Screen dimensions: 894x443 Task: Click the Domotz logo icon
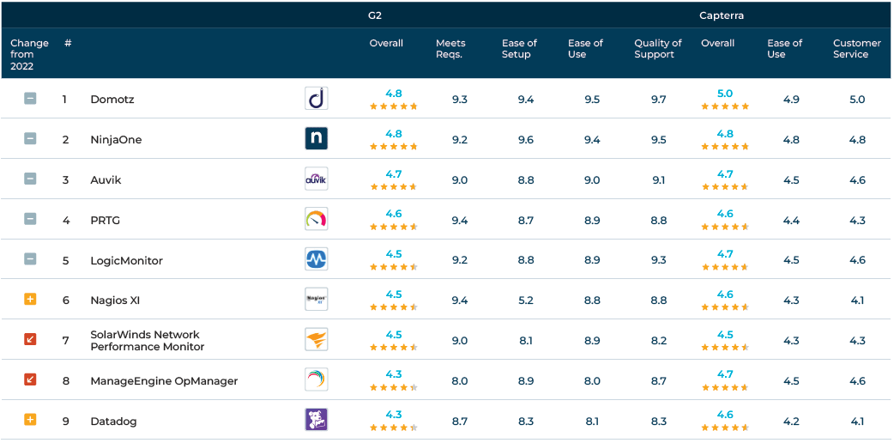click(x=316, y=99)
